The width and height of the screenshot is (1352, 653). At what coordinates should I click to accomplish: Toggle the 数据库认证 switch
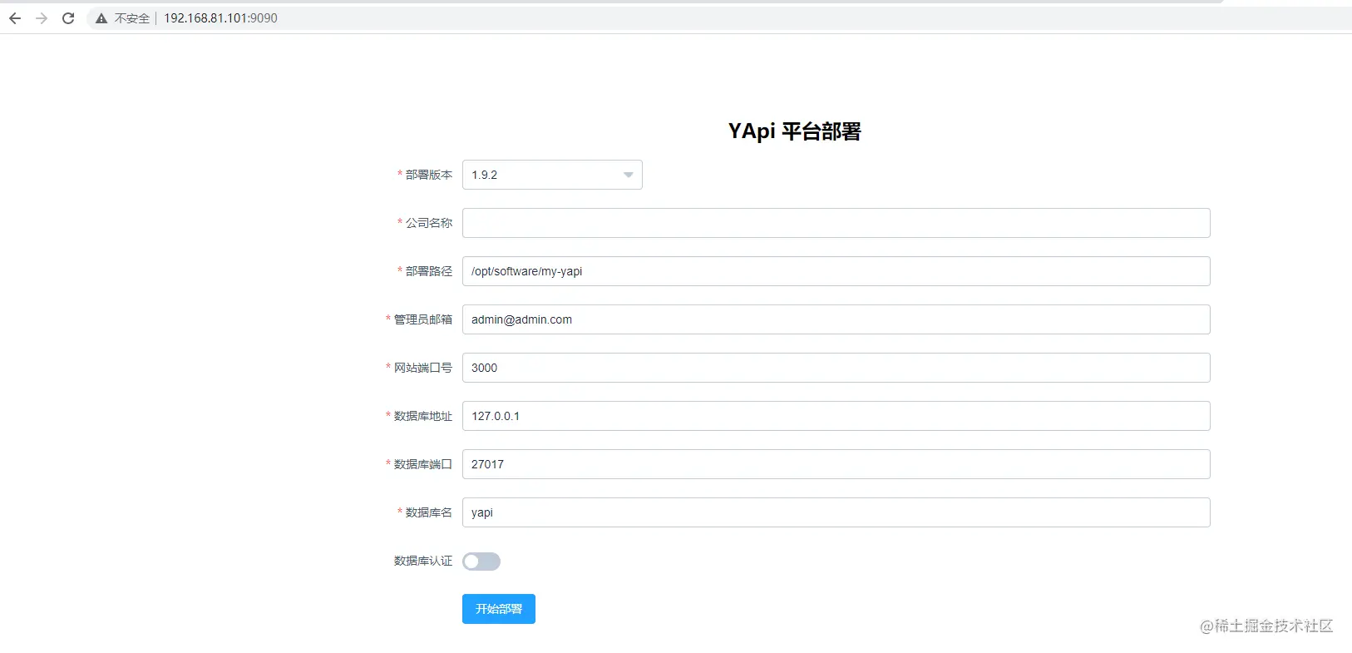pos(481,561)
